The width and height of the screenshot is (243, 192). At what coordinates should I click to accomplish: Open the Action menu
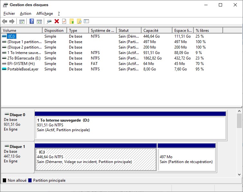pos(25,14)
